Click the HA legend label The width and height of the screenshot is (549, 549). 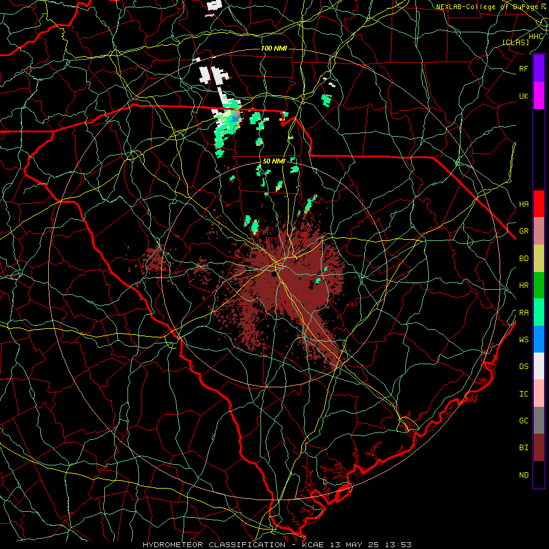pos(523,204)
